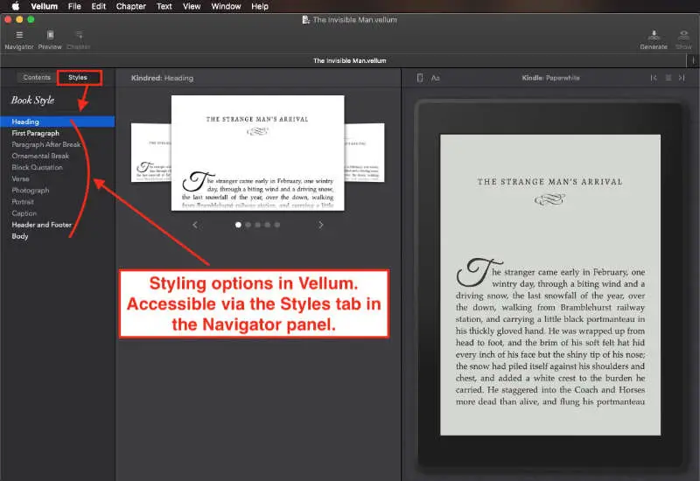Open the Help menu

(x=260, y=6)
